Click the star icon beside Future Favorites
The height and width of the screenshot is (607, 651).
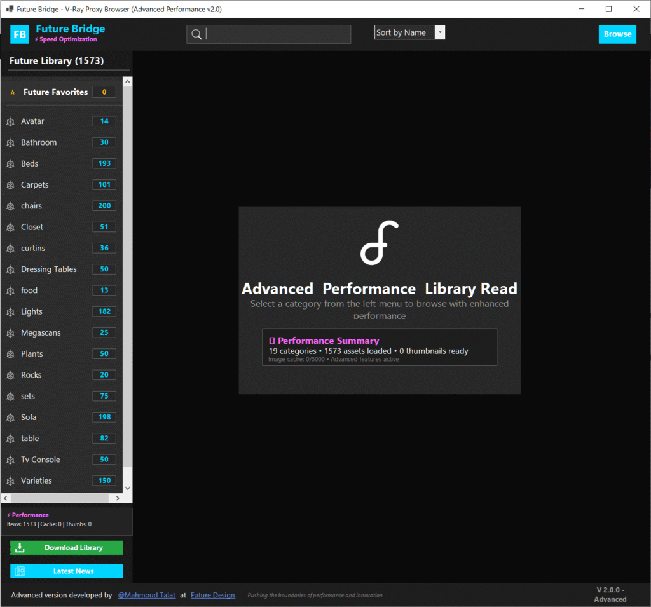(x=12, y=93)
